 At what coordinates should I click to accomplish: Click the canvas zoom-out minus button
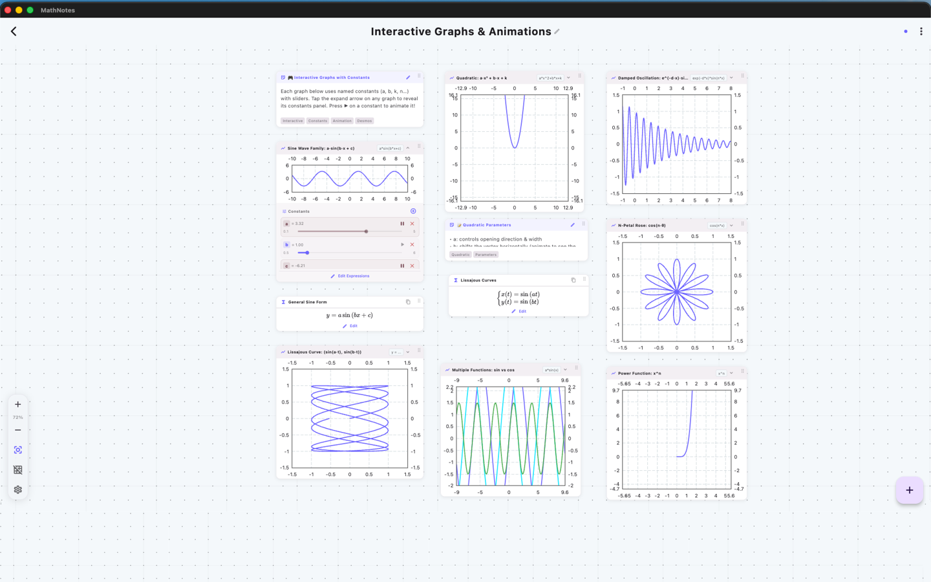18,430
